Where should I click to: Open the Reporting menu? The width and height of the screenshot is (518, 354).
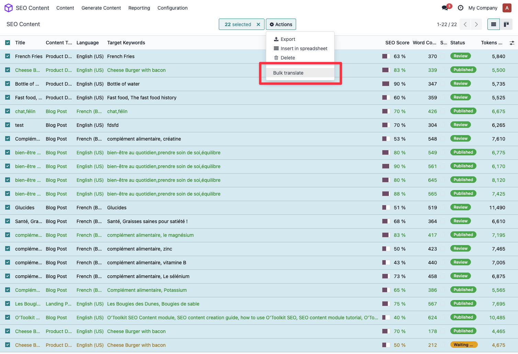[139, 8]
